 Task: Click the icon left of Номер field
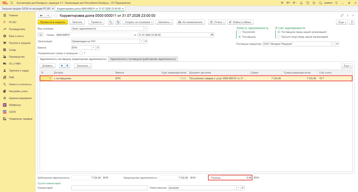tap(41, 35)
